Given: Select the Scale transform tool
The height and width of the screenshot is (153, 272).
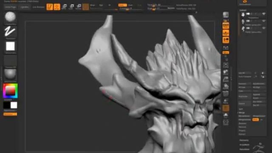Looking at the screenshot, I should click(71, 7).
